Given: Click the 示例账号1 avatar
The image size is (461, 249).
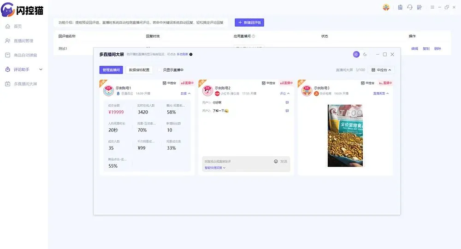Looking at the screenshot, I should coord(108,91).
